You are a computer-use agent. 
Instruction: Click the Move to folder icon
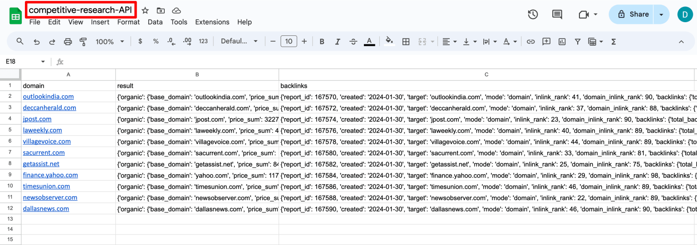point(161,10)
